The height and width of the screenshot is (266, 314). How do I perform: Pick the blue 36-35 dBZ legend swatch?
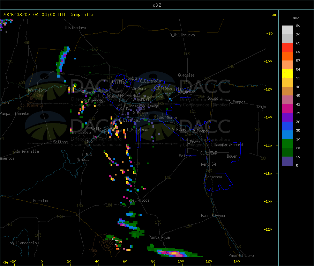coord(287,126)
